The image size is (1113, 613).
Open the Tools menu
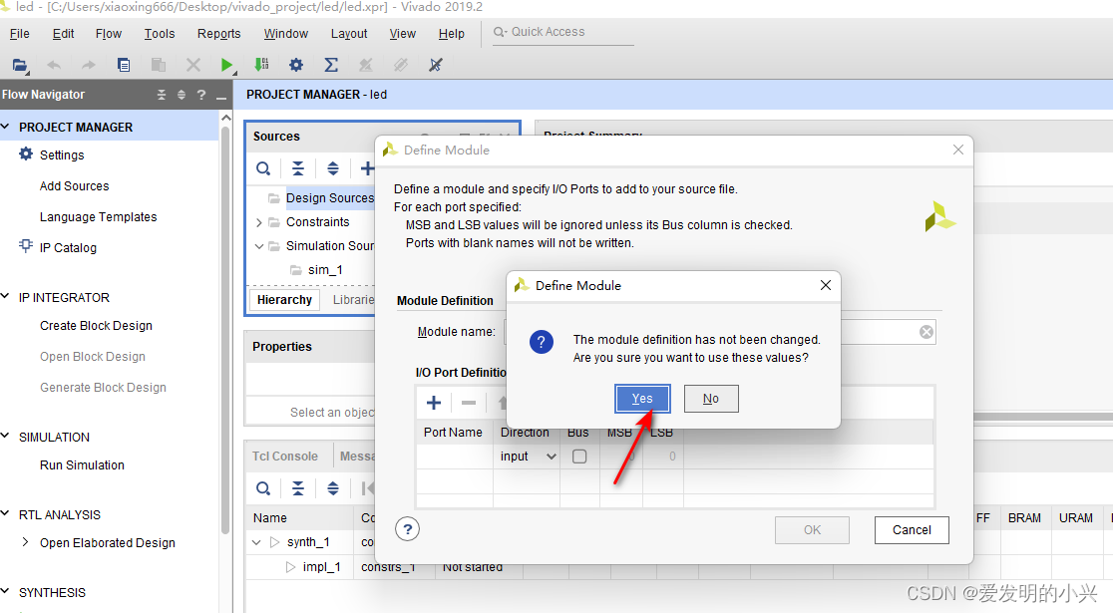point(160,34)
